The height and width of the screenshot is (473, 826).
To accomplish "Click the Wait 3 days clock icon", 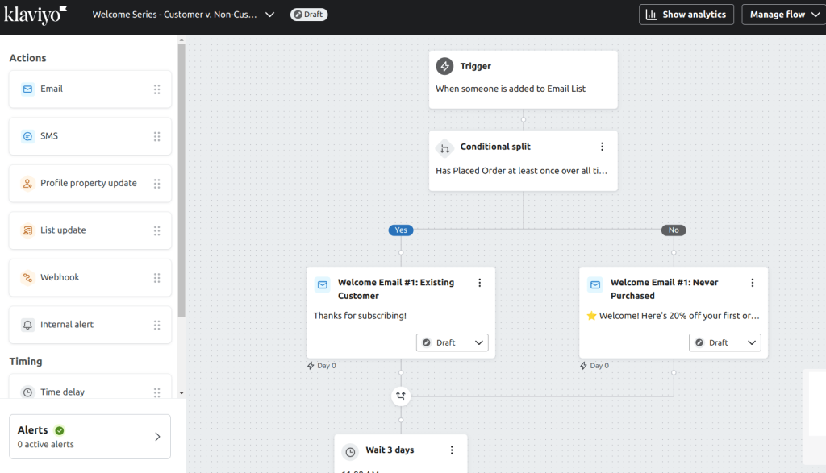I will click(350, 452).
